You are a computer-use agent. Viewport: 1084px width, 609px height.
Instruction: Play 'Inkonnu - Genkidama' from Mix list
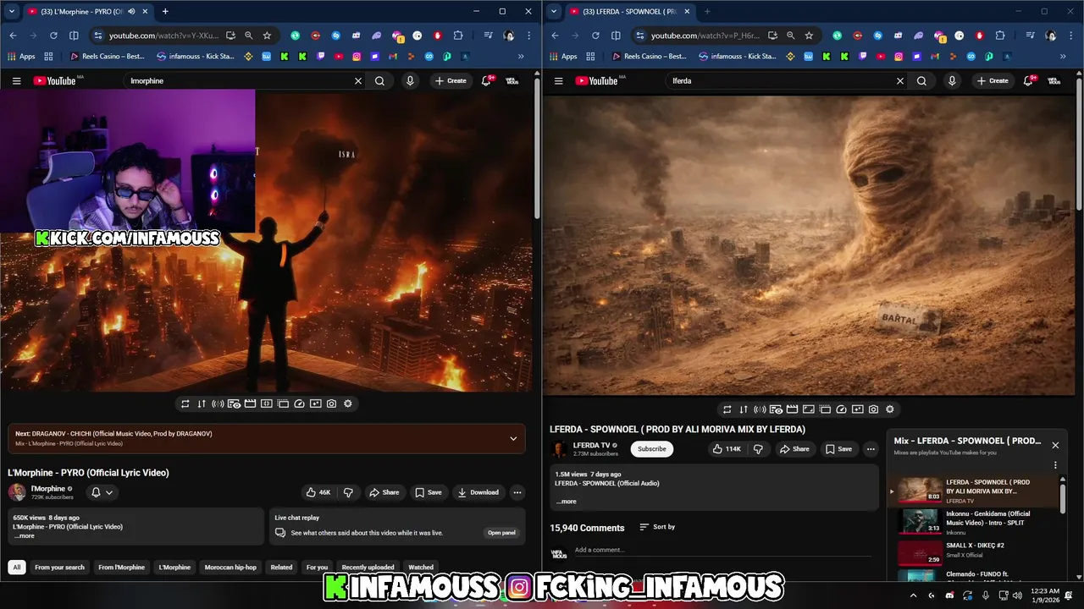pos(974,523)
